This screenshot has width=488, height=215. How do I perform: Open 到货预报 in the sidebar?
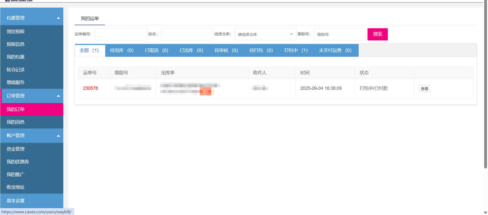(16, 32)
